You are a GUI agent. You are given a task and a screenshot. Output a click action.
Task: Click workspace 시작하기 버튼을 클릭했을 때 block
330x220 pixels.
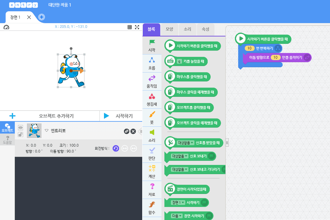(x=263, y=39)
